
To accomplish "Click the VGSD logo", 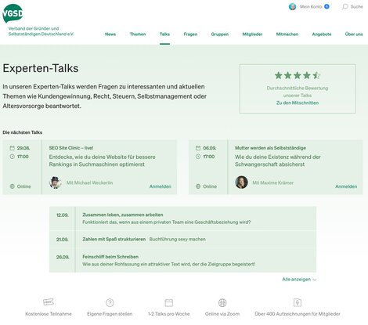I will (13, 13).
